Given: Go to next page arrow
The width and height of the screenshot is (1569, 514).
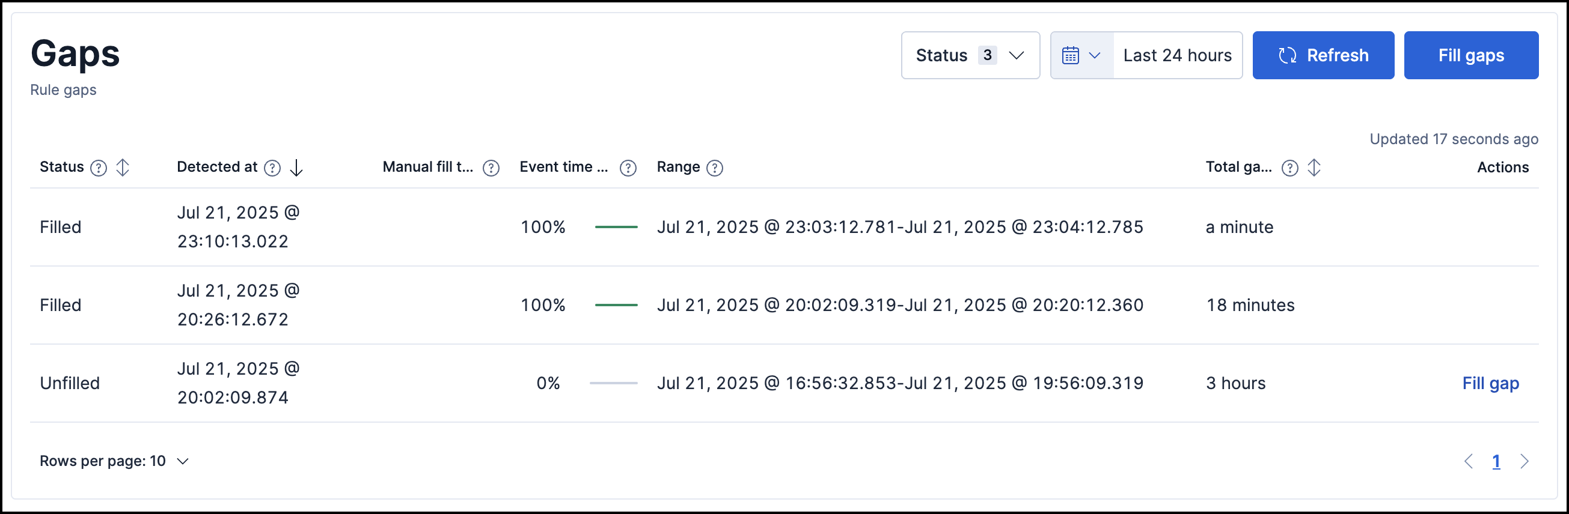Looking at the screenshot, I should click(x=1524, y=462).
